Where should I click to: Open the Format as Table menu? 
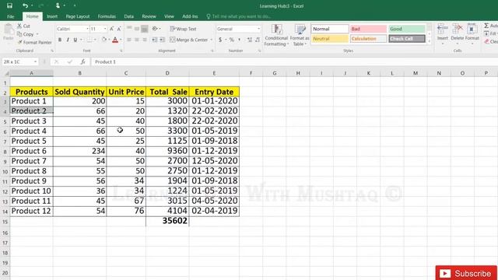pyautogui.click(x=300, y=35)
